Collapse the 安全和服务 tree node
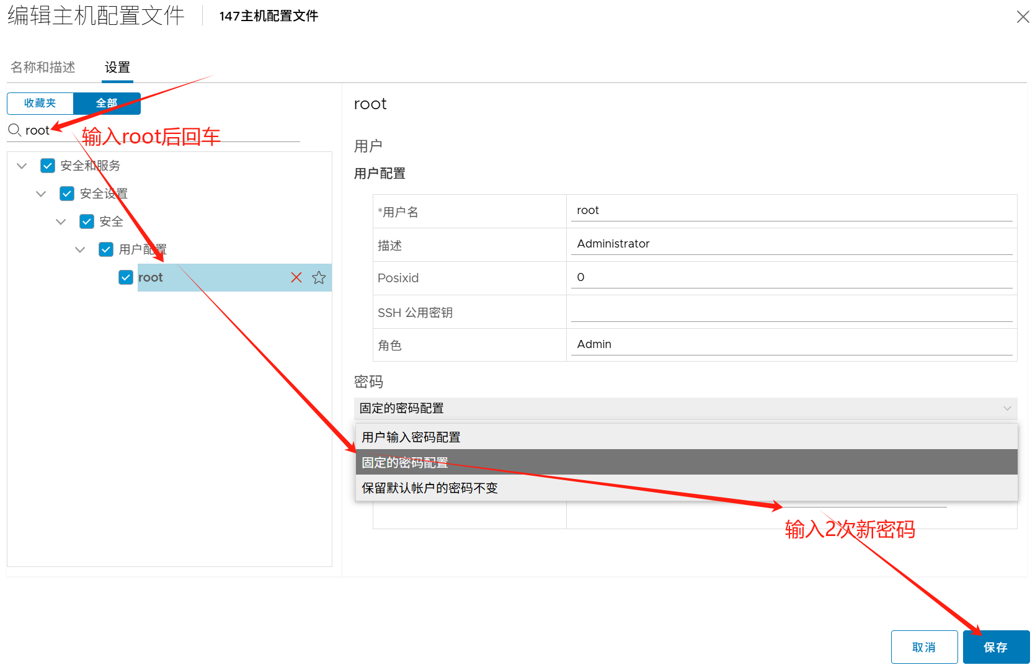1035x670 pixels. coord(22,166)
